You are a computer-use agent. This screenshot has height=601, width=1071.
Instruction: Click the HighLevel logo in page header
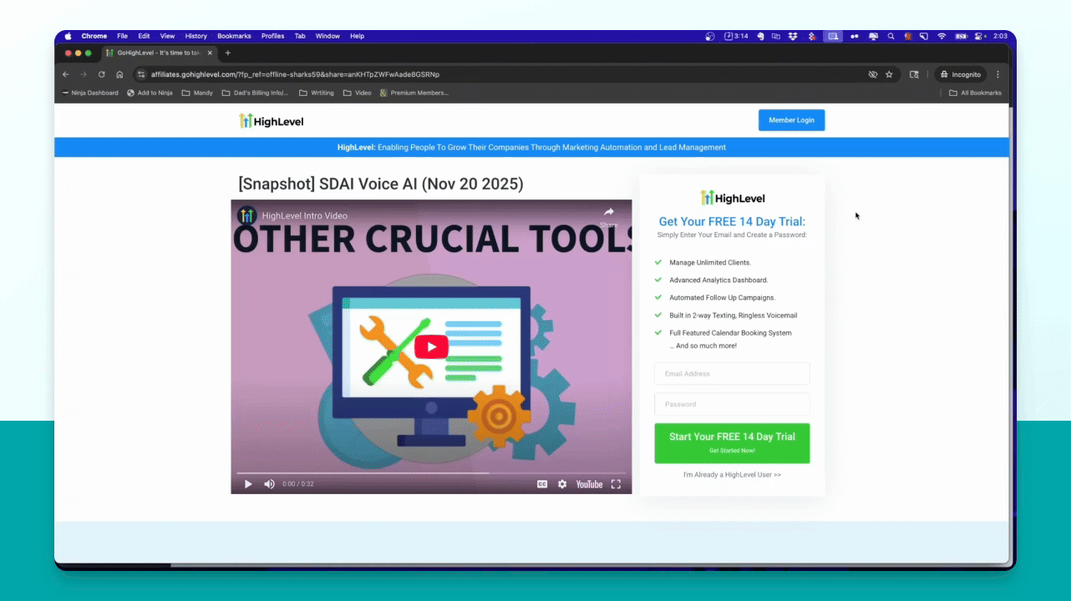coord(272,121)
